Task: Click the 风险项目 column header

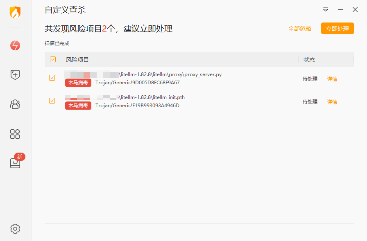Action: 77,60
